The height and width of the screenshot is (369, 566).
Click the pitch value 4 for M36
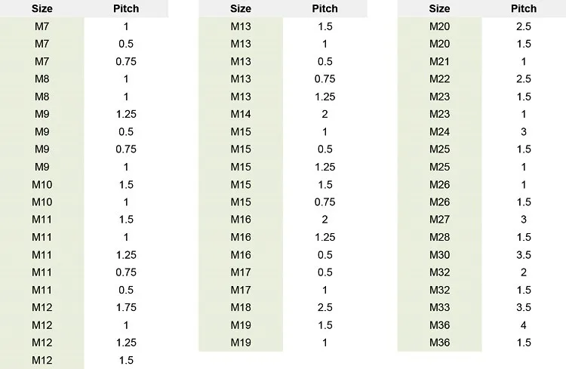tap(524, 325)
